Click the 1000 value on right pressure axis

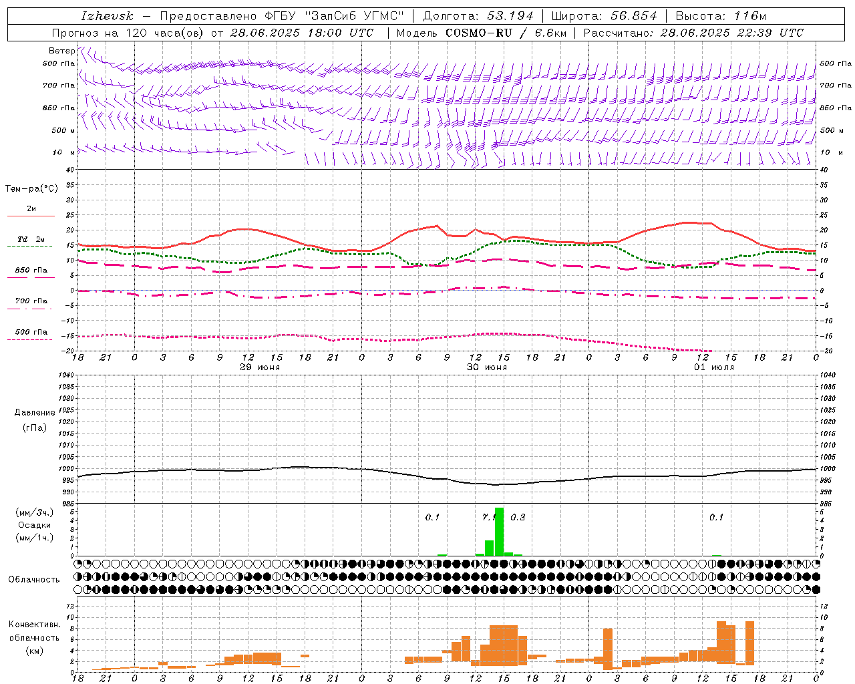tap(827, 469)
